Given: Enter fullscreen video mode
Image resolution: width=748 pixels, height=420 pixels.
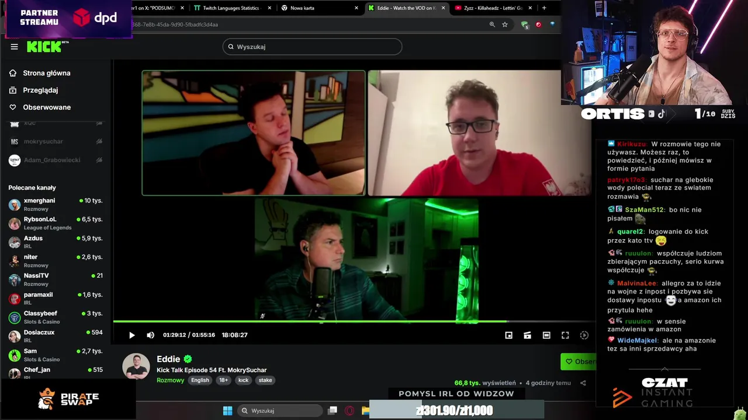Looking at the screenshot, I should 565,335.
